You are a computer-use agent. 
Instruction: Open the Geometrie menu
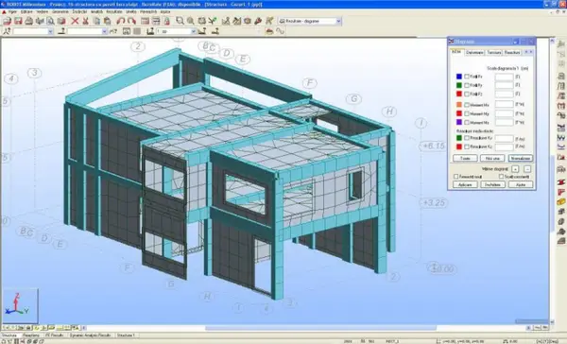[x=60, y=12]
